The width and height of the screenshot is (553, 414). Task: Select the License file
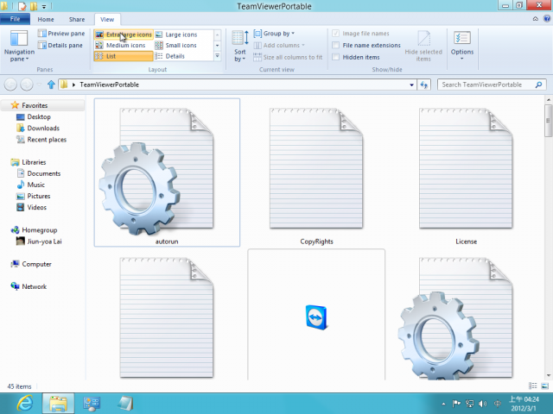tap(466, 172)
